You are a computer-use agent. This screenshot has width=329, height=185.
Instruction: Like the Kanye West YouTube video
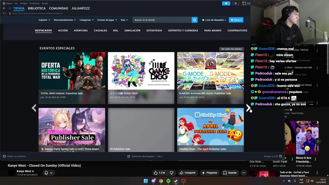pos(159,173)
